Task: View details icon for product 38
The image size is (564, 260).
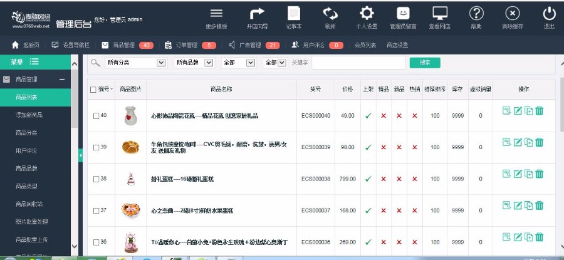Action: coord(506,174)
